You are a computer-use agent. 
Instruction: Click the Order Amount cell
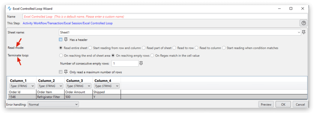point(78,92)
